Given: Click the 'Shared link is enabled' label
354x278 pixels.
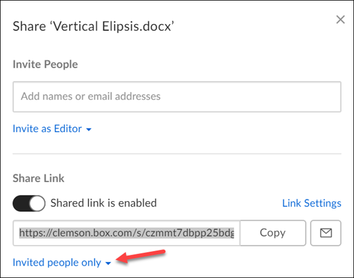Looking at the screenshot, I should (x=103, y=203).
